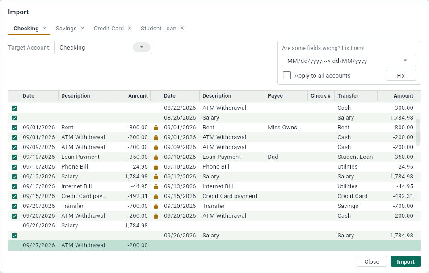Click the lock icon in the Credit Card payment row
This screenshot has height=273, width=429.
tap(156, 196)
